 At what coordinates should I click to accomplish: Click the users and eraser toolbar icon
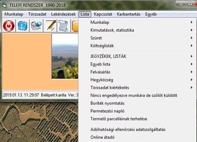36,26
